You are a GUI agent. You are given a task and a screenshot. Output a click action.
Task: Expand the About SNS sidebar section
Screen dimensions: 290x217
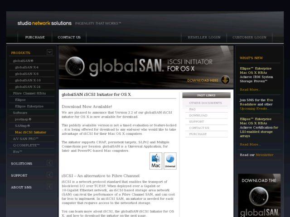pyautogui.click(x=49, y=187)
